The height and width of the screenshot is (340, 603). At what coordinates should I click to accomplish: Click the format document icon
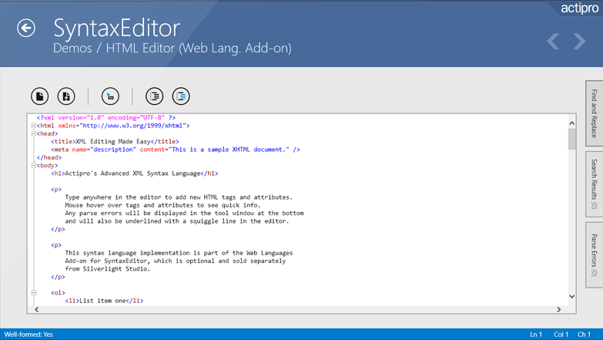(155, 96)
